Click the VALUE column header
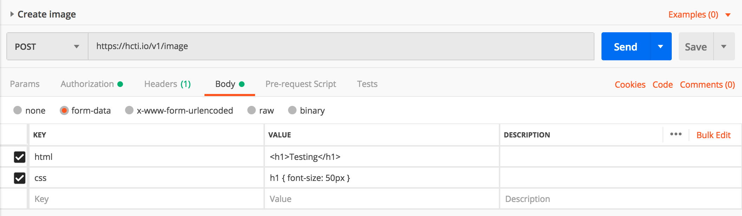The height and width of the screenshot is (216, 742). coord(280,135)
